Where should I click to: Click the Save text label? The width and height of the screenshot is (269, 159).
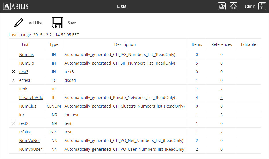pos(72,23)
